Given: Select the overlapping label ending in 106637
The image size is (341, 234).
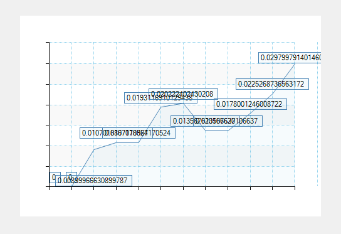Looking at the screenshot, I should click(228, 121).
